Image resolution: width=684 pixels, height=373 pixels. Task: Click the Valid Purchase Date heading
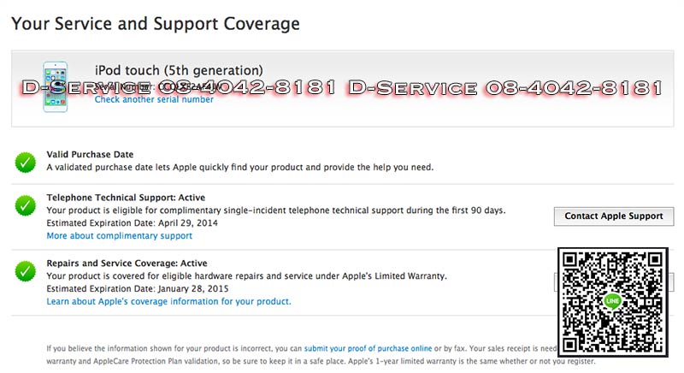(x=91, y=154)
